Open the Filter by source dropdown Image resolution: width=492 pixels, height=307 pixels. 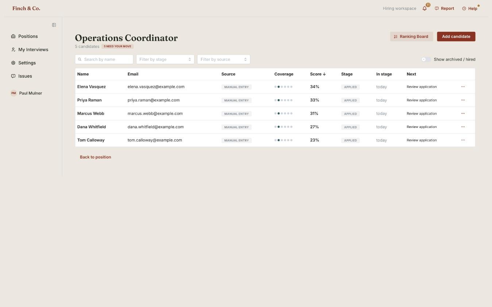[x=224, y=59]
